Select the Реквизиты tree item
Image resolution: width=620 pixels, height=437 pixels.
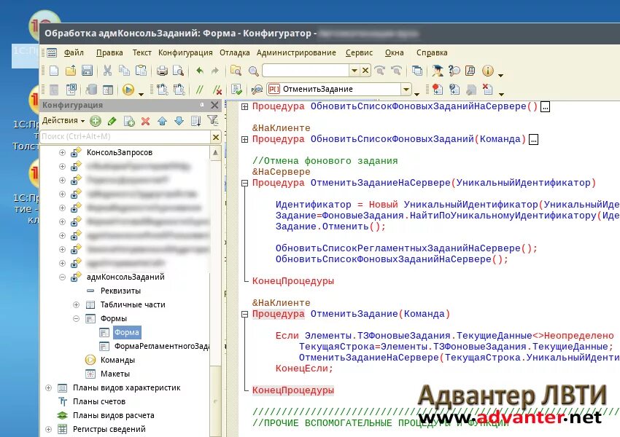[120, 291]
